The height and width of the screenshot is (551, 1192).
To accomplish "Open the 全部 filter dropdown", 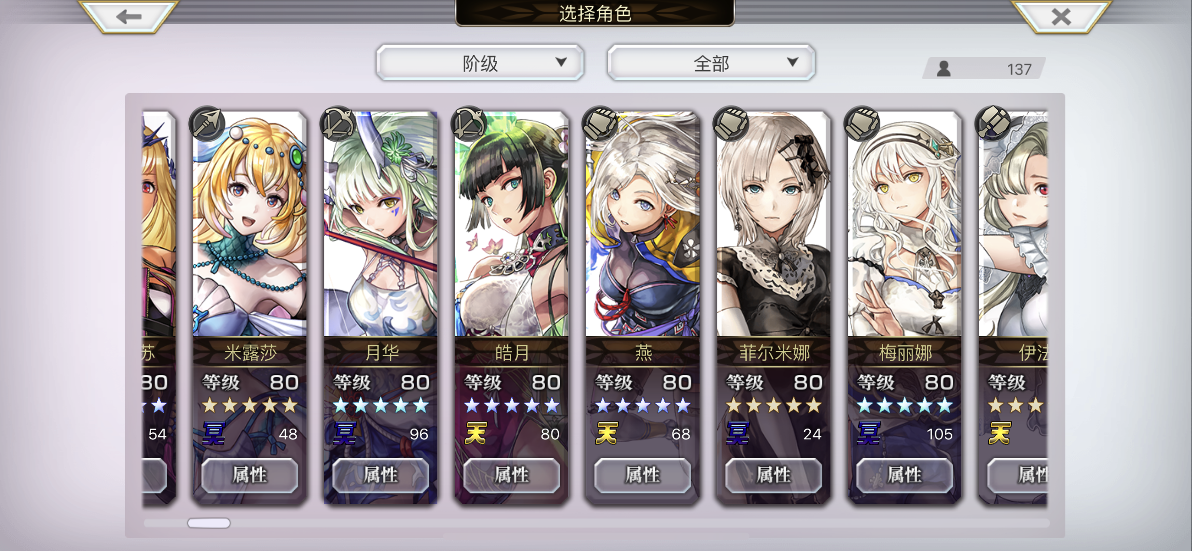I will pyautogui.click(x=711, y=63).
